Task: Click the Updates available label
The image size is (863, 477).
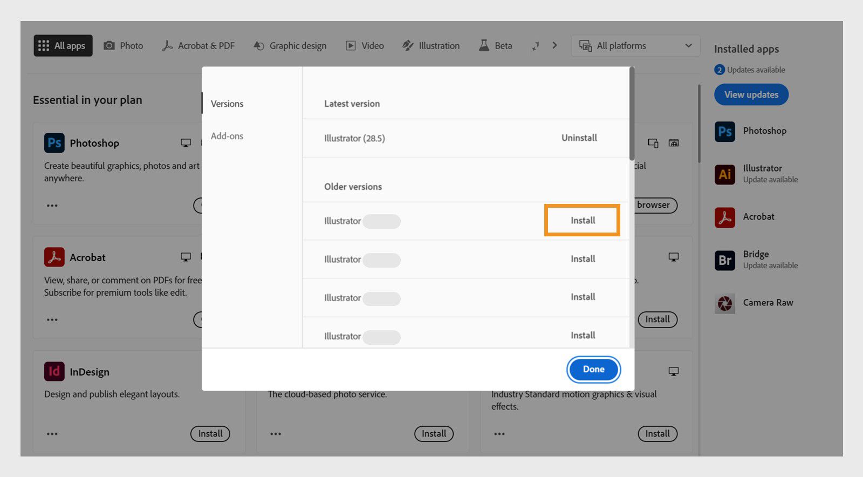Action: coord(756,70)
